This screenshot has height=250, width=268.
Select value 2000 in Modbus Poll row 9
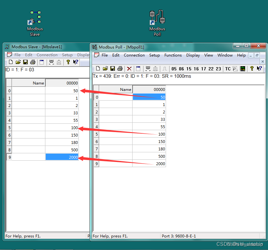click(149, 164)
